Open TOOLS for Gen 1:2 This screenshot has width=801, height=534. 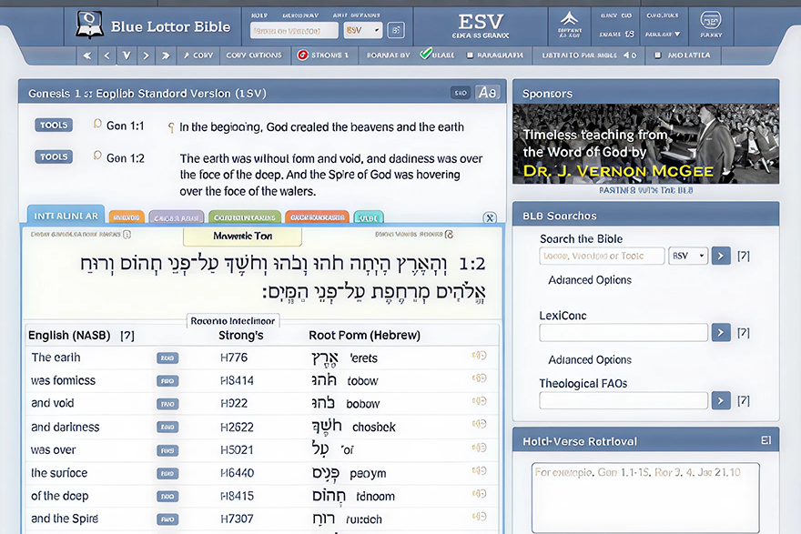[54, 156]
